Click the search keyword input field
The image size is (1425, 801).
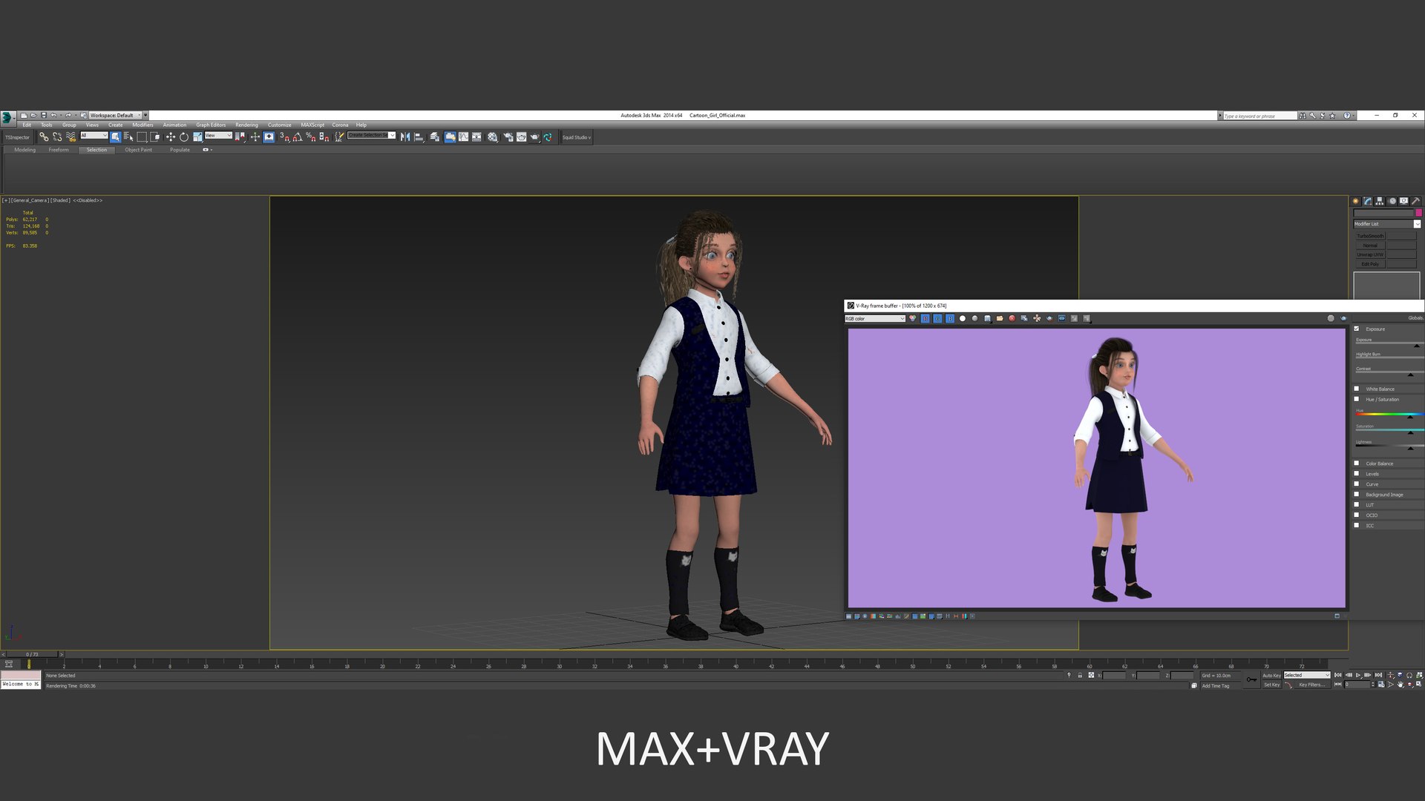point(1259,116)
